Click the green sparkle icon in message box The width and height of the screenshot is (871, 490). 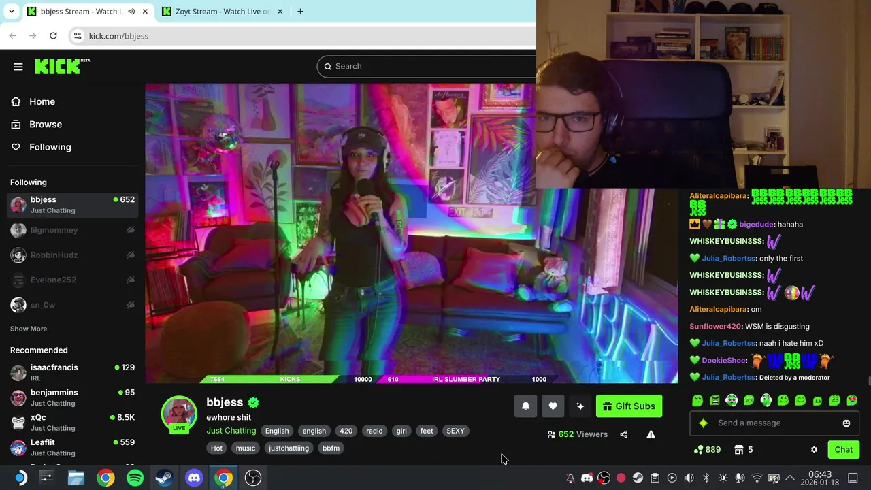pyautogui.click(x=703, y=423)
